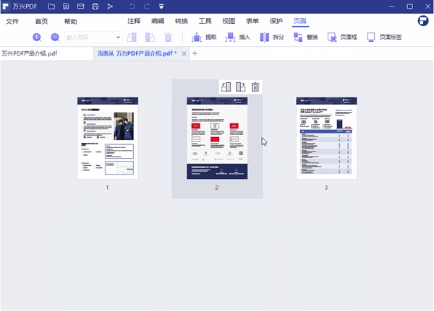This screenshot has height=311, width=434.
Task: Click the print icon in title bar
Action: pos(95,6)
